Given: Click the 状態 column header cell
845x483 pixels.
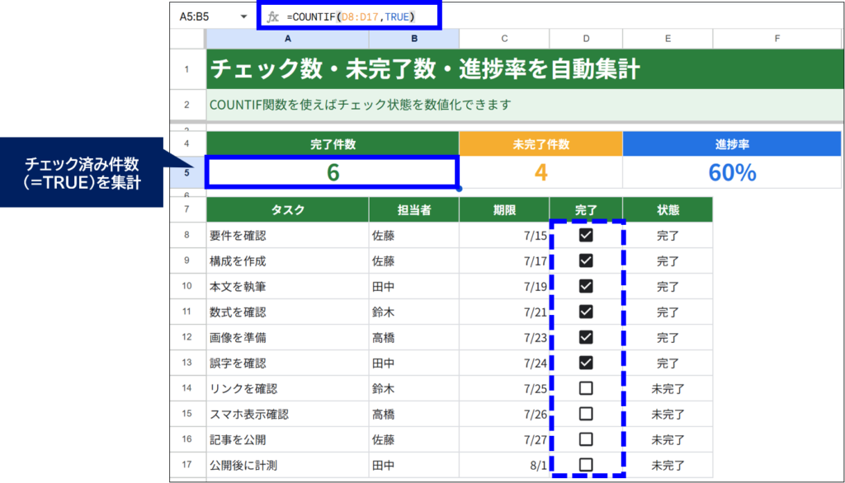Looking at the screenshot, I should tap(668, 209).
